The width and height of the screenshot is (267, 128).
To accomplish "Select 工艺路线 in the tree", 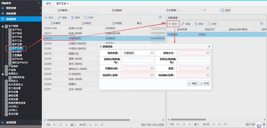I will click(17, 55).
